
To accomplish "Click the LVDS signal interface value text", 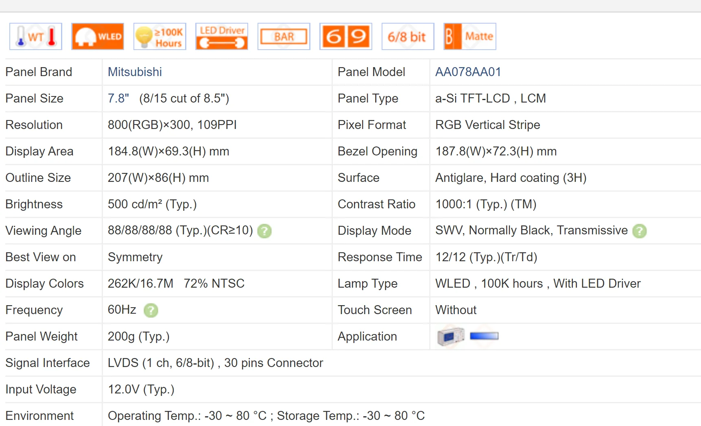I will coord(215,363).
